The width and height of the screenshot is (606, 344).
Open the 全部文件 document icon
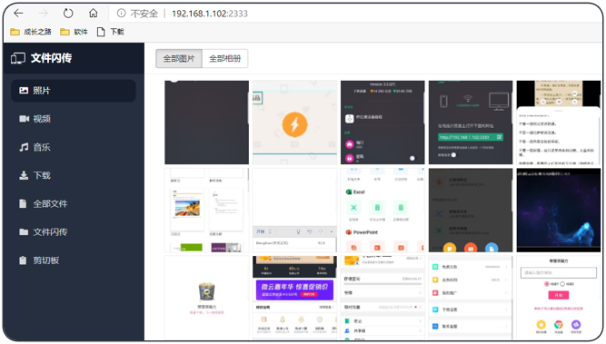coord(24,203)
